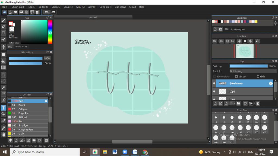Image resolution: width=278 pixels, height=156 pixels.
Task: Fit navigator view to screen
Action: click(227, 41)
